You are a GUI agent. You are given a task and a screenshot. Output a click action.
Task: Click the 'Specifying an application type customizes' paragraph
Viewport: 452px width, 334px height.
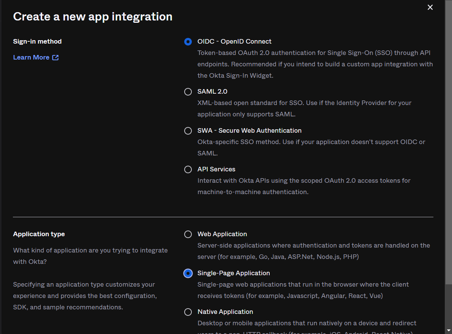coord(85,296)
